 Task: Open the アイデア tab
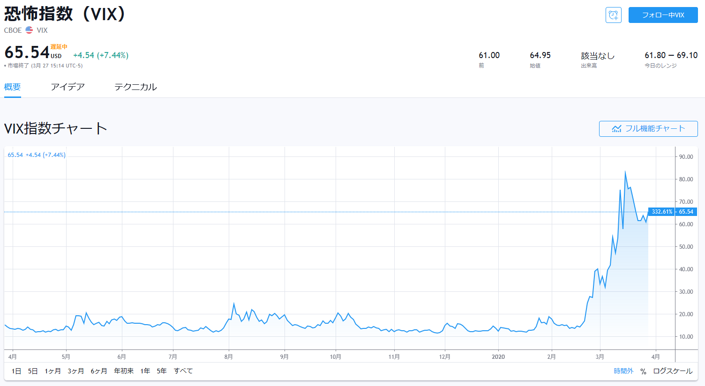(67, 87)
